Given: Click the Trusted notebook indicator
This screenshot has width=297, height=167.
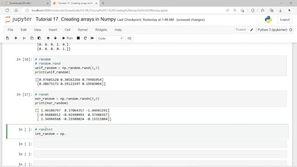Looking at the screenshot, I should [240, 30].
